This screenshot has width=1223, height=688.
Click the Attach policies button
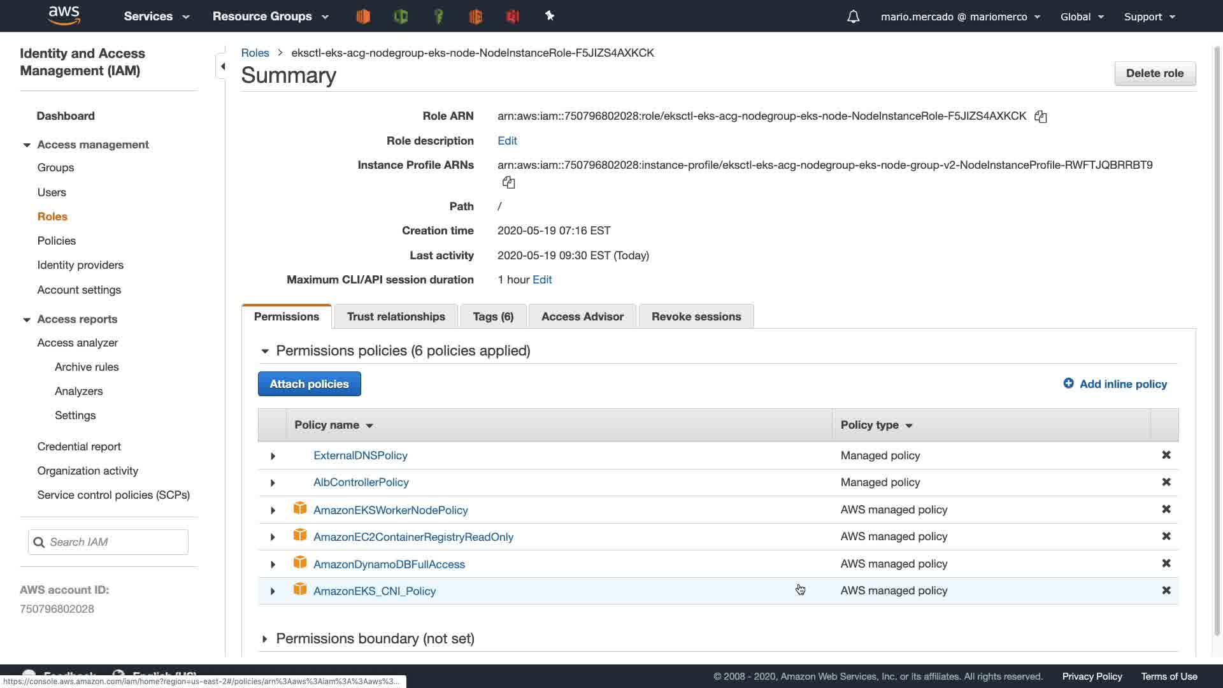[x=309, y=384]
